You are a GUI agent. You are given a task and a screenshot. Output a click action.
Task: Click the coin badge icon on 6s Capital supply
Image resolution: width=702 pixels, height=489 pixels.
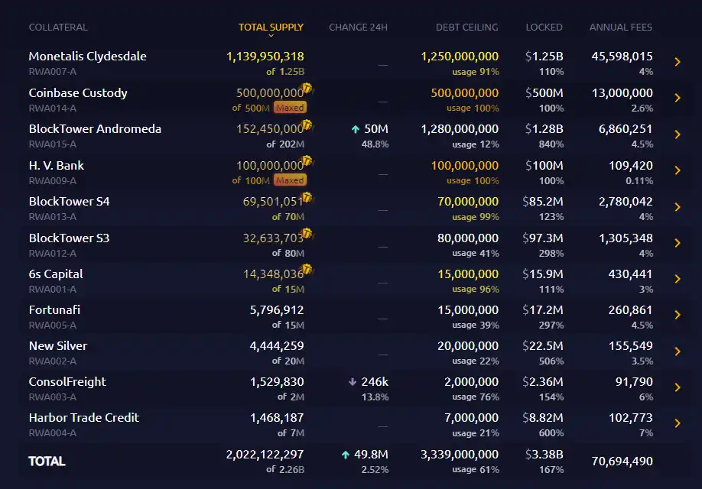[307, 269]
